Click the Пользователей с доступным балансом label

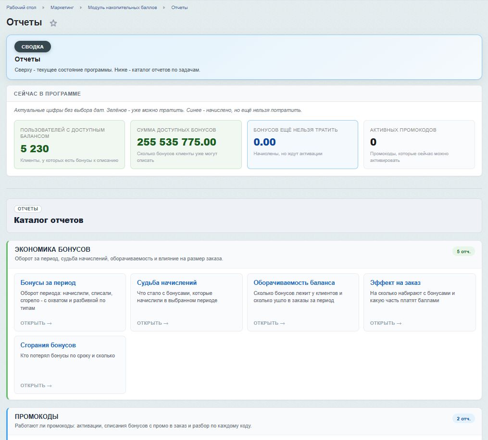63,133
